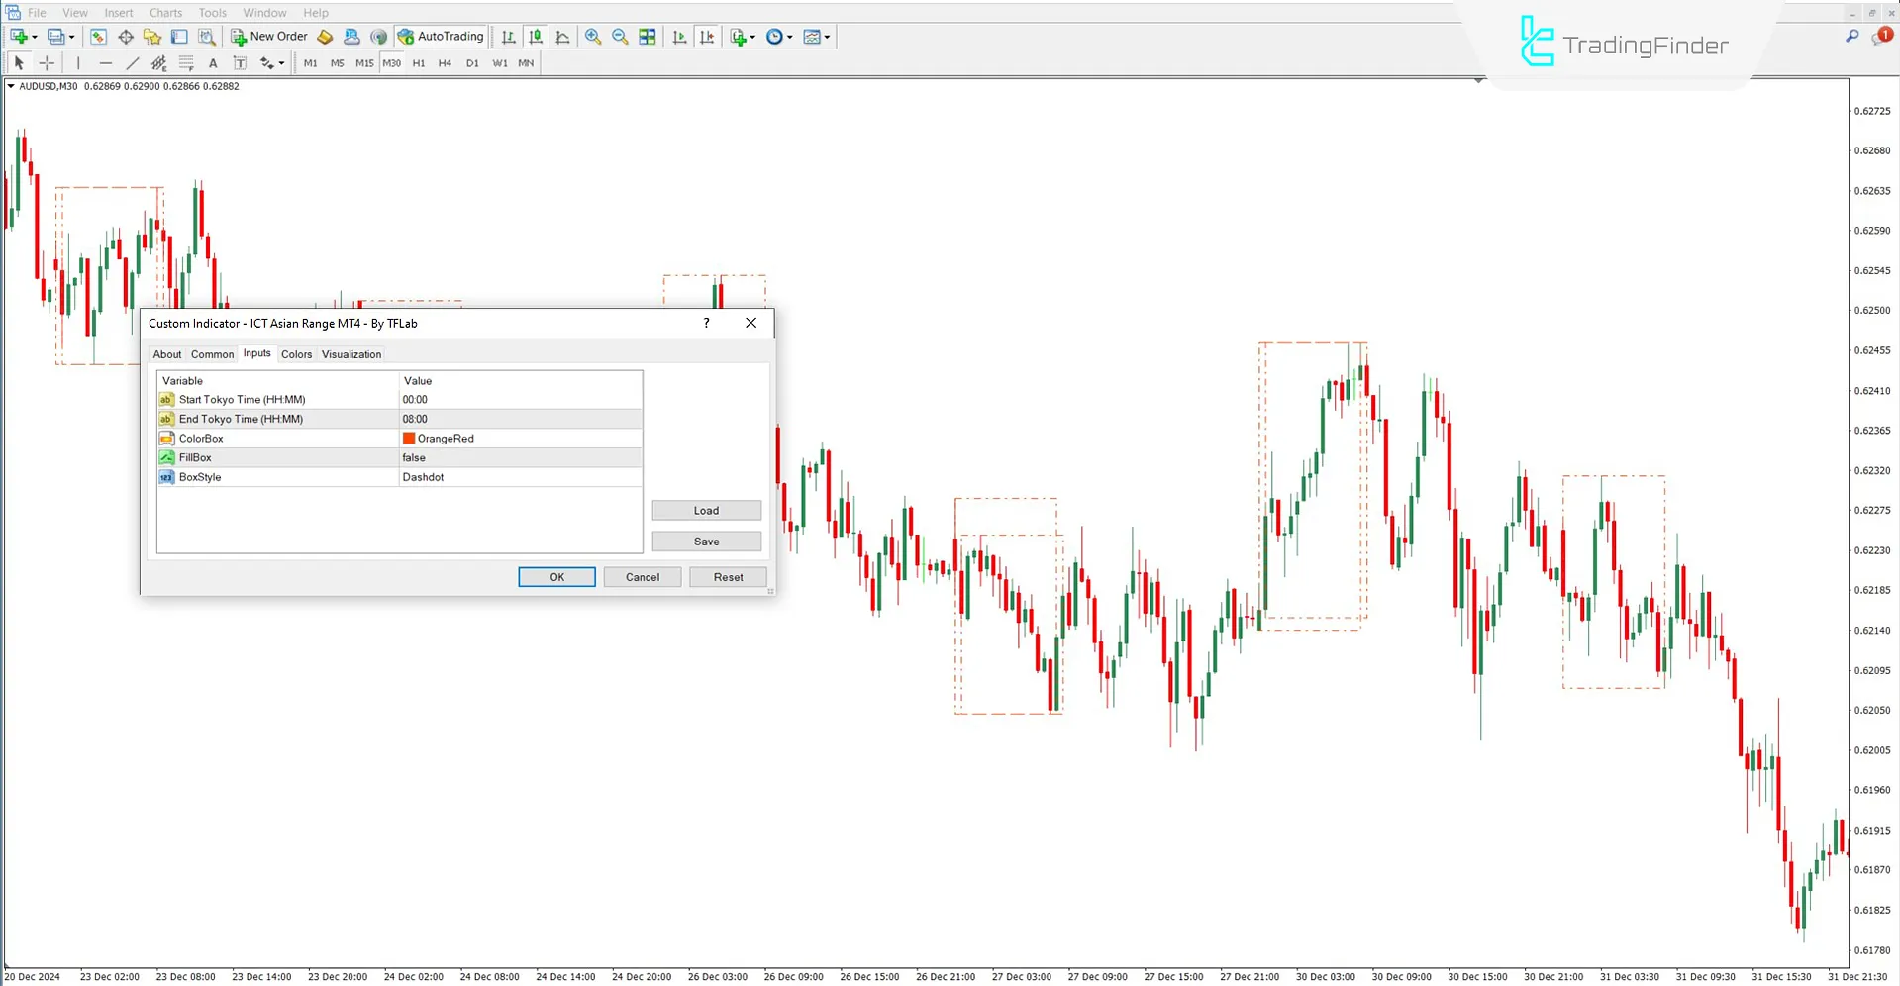This screenshot has height=986, width=1900.
Task: Click the Zoom In magnifier icon
Action: [x=593, y=37]
